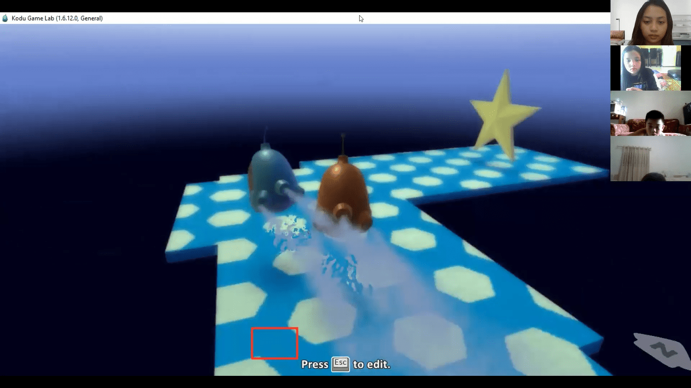Click the 'Kodu Game Lab (1.6.12.0, General)' title text

(57, 18)
